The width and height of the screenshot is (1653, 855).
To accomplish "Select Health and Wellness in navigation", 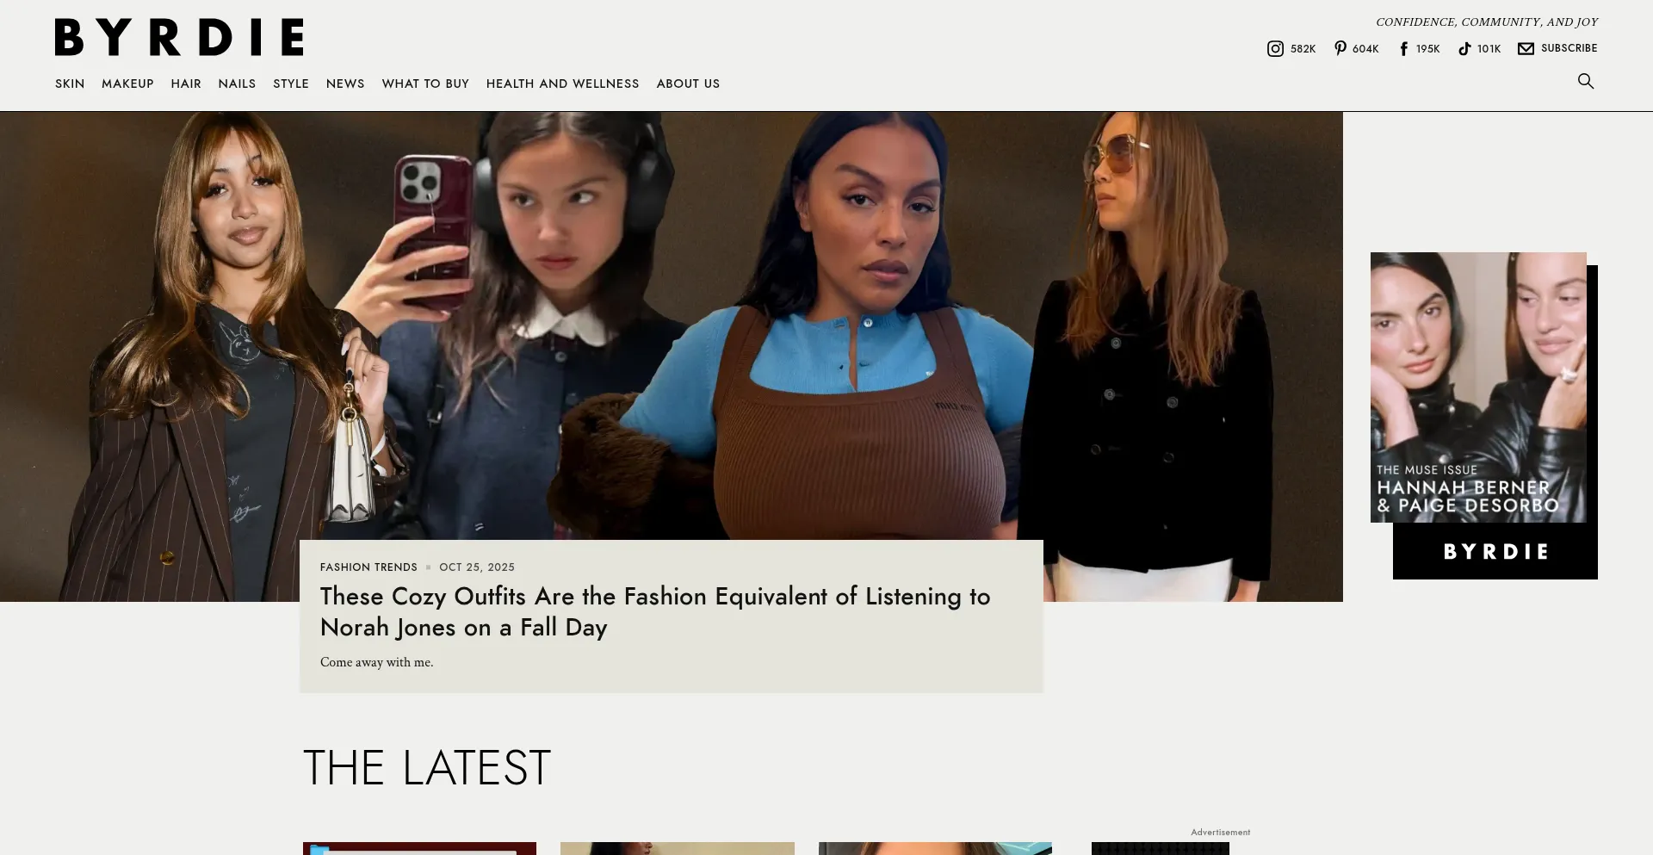I will pos(562,84).
